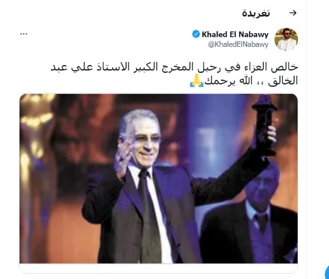Click the تغريدة header title
The height and width of the screenshot is (279, 329).
click(256, 13)
